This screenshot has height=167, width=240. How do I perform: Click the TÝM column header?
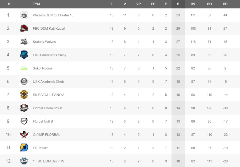[36, 4]
